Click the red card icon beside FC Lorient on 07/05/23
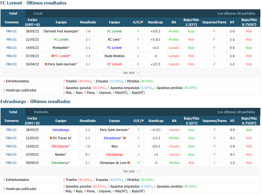This screenshot has height=195, width=262. [53, 56]
